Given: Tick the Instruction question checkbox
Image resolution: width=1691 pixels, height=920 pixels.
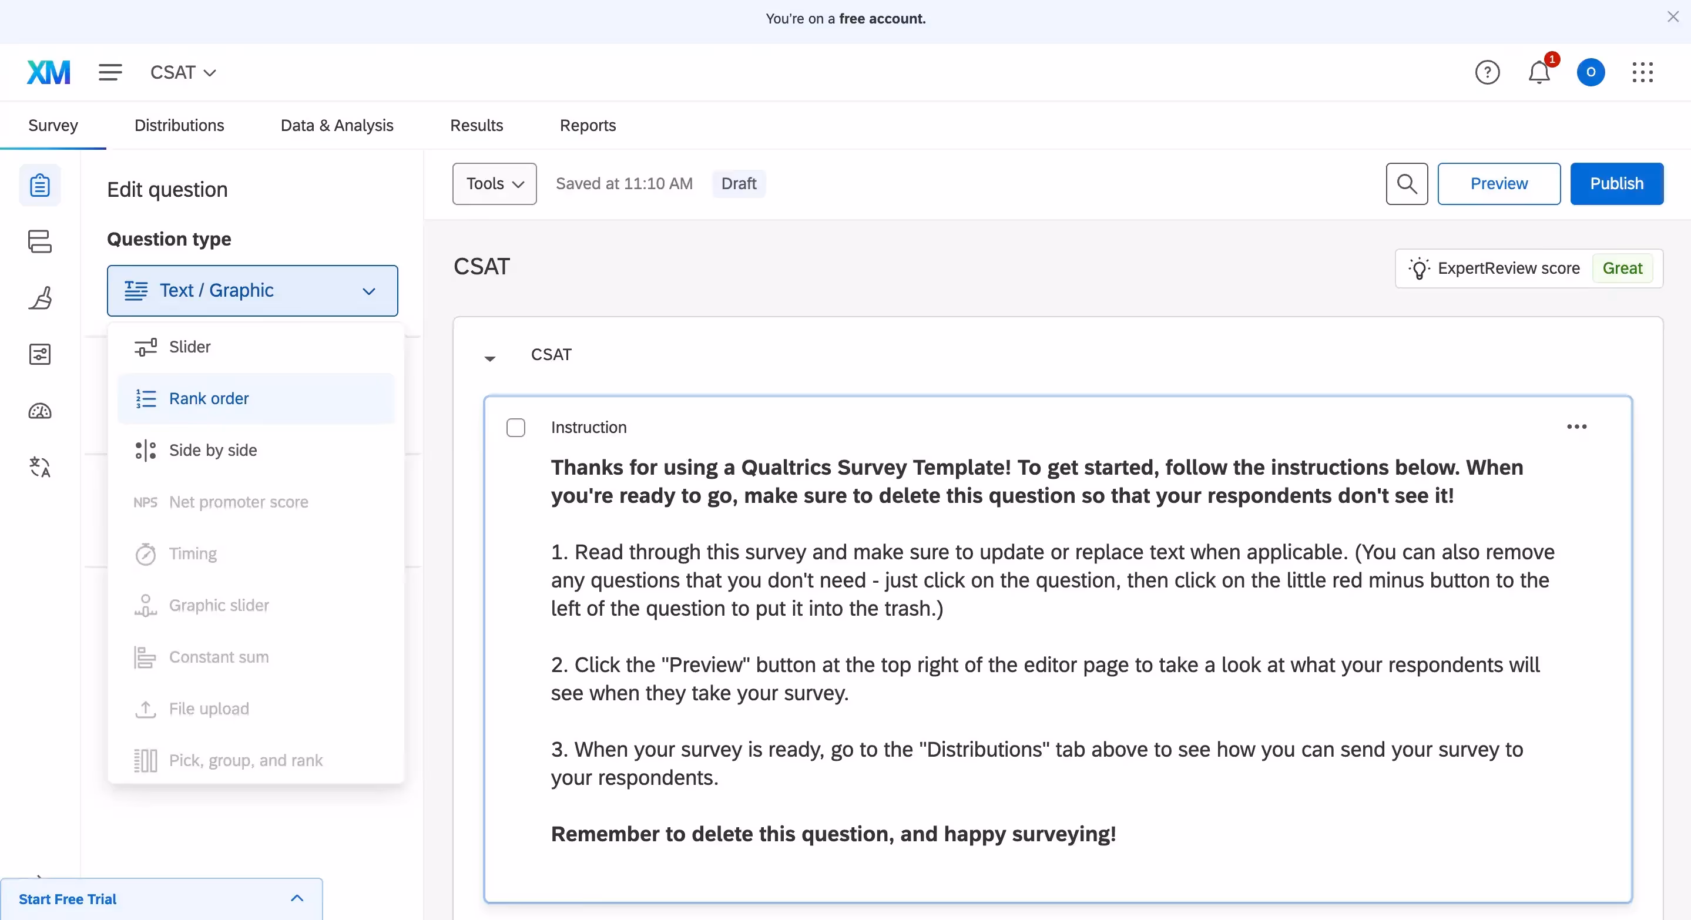Looking at the screenshot, I should (x=516, y=428).
